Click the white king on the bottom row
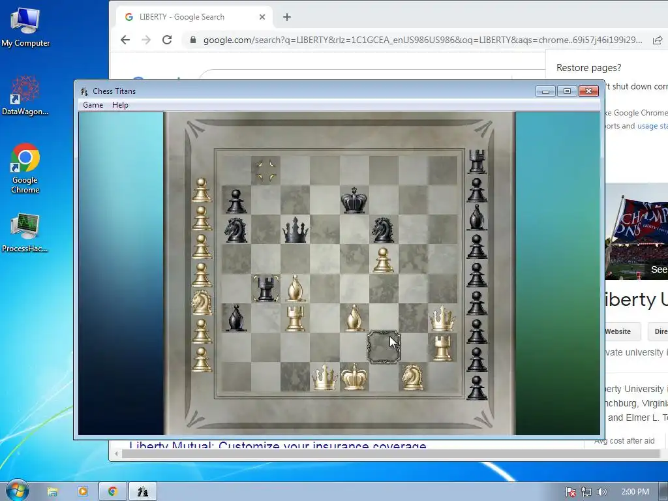This screenshot has height=501, width=668. coord(354,376)
